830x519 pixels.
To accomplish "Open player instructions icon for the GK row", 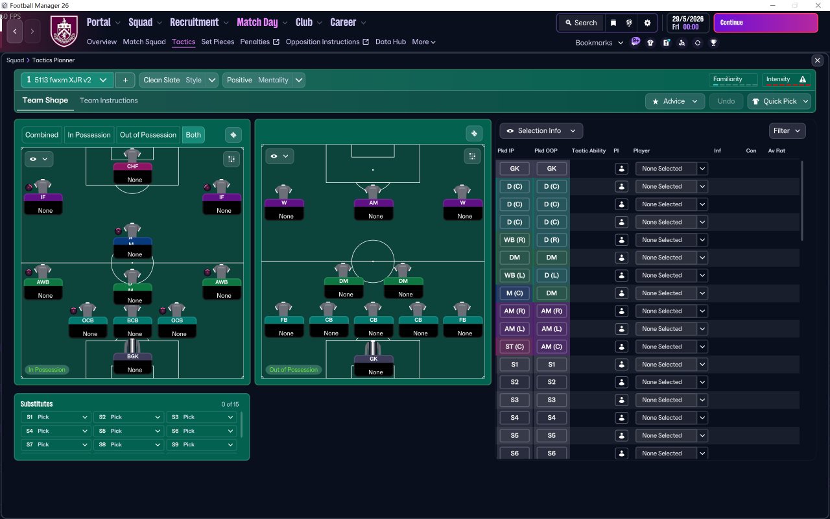I will (x=621, y=169).
